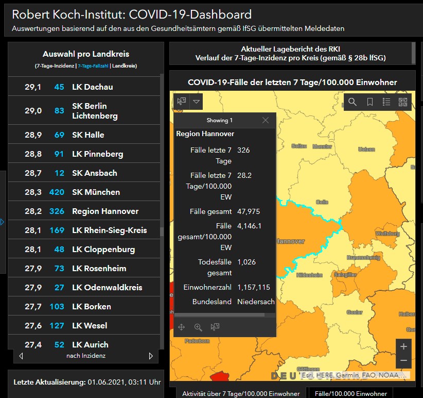The width and height of the screenshot is (423, 398).
Task: Select LK Dachau in the district list
Action: (84, 87)
